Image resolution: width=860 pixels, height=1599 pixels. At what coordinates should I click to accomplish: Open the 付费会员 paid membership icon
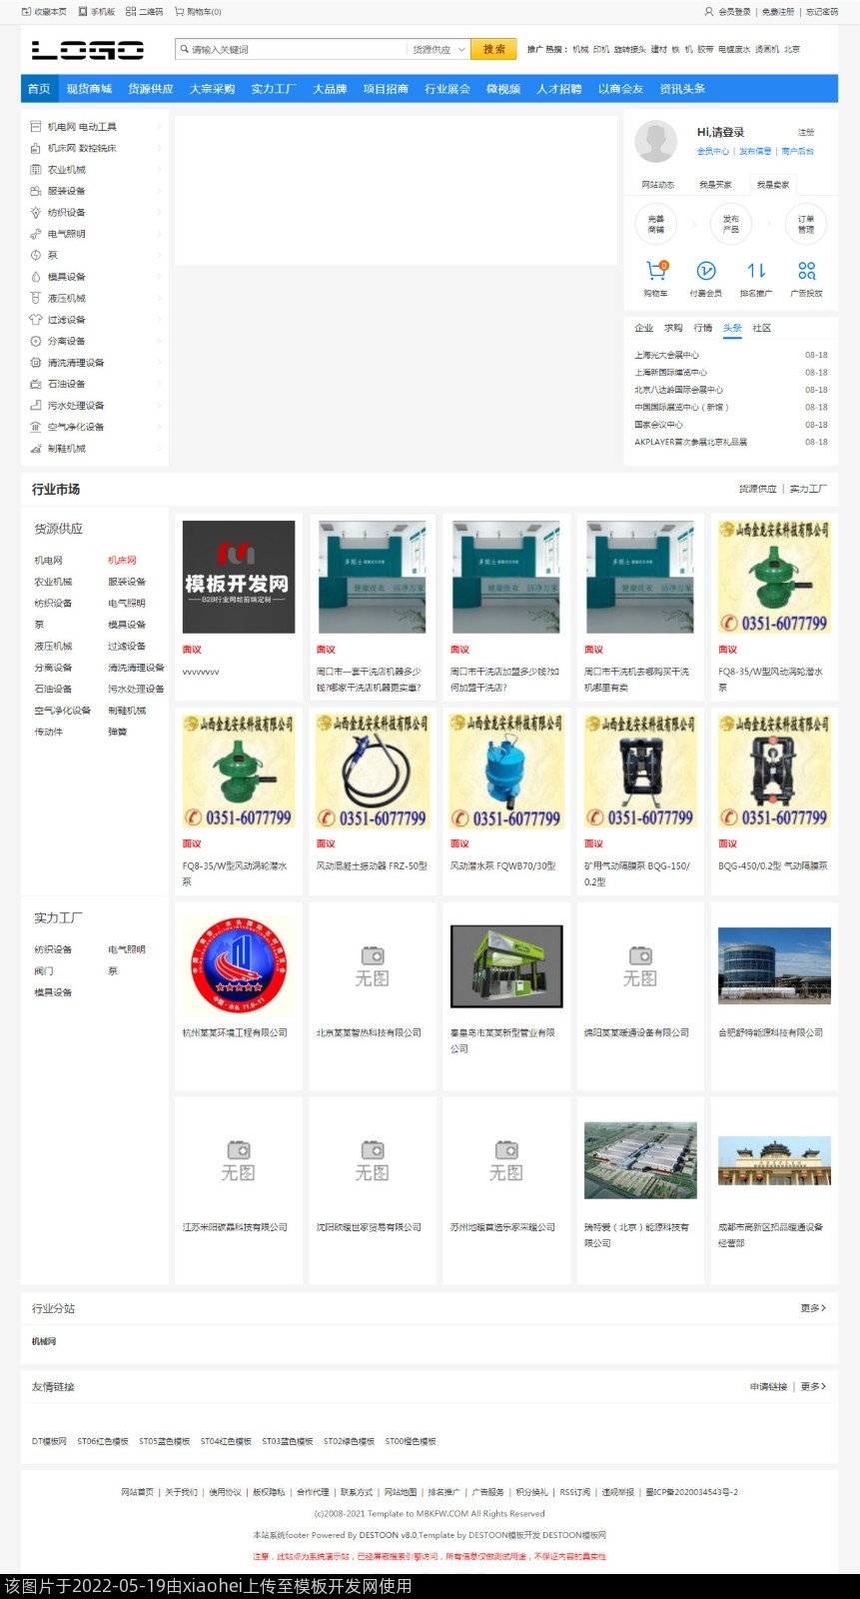click(x=705, y=271)
